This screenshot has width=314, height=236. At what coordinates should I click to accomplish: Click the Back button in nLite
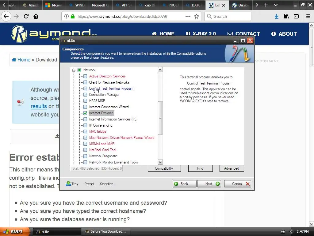coord(184,184)
